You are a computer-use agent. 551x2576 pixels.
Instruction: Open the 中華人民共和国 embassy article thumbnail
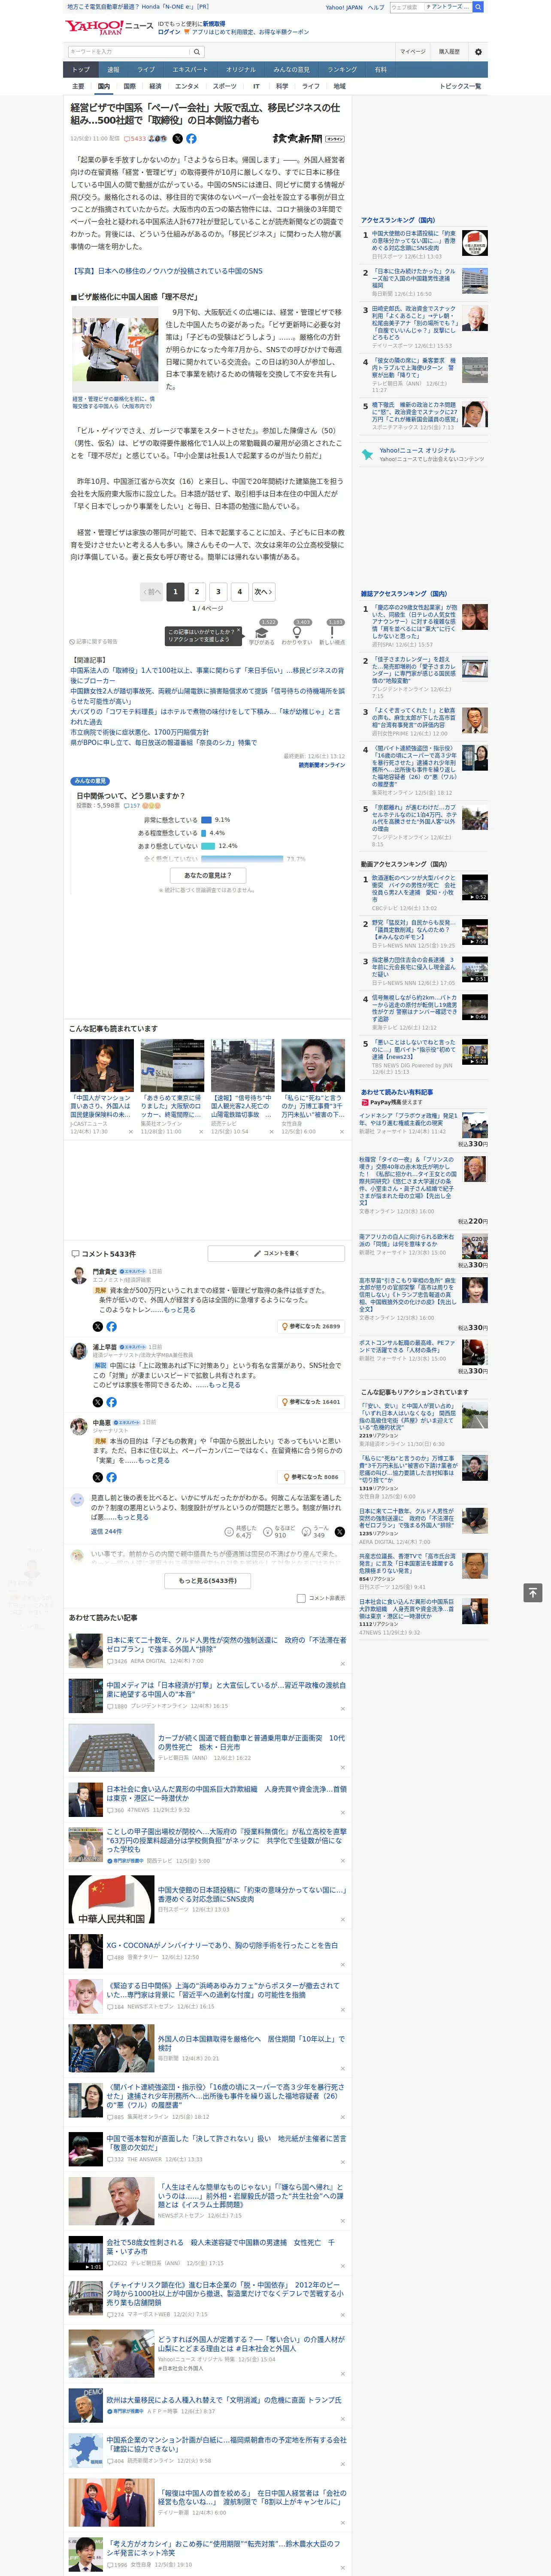click(111, 1899)
